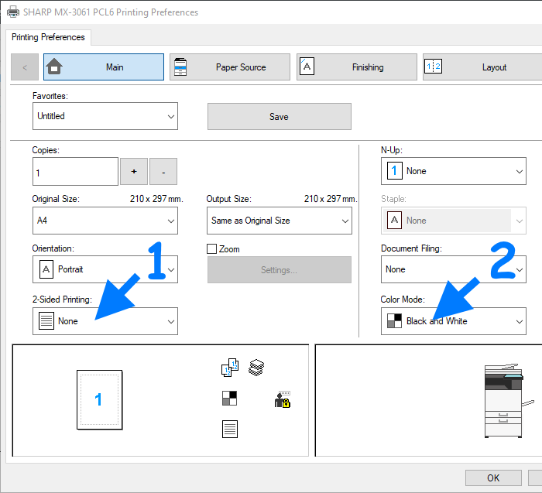
Task: Click the user authentication lock icon
Action: point(283,399)
